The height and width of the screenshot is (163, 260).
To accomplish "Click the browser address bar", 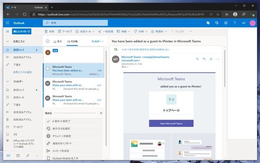I will (x=121, y=15).
